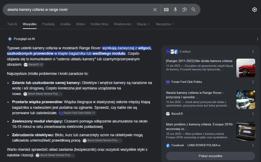The height and width of the screenshot is (162, 261).
Task: Clear the search query with the X icon
Action: click(x=155, y=10)
